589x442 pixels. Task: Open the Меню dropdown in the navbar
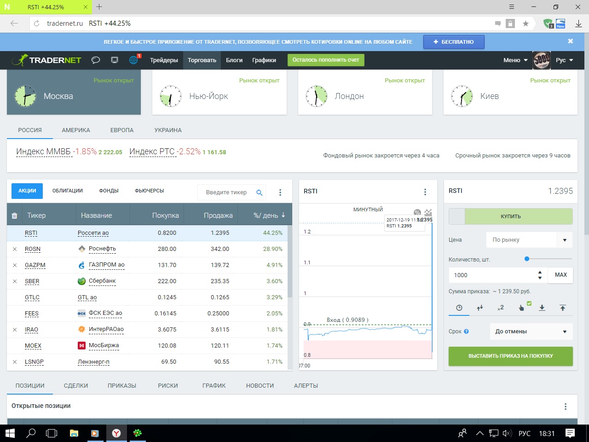[x=515, y=60]
